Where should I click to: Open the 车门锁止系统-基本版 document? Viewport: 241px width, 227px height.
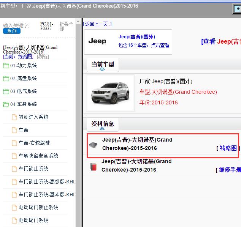(47, 194)
